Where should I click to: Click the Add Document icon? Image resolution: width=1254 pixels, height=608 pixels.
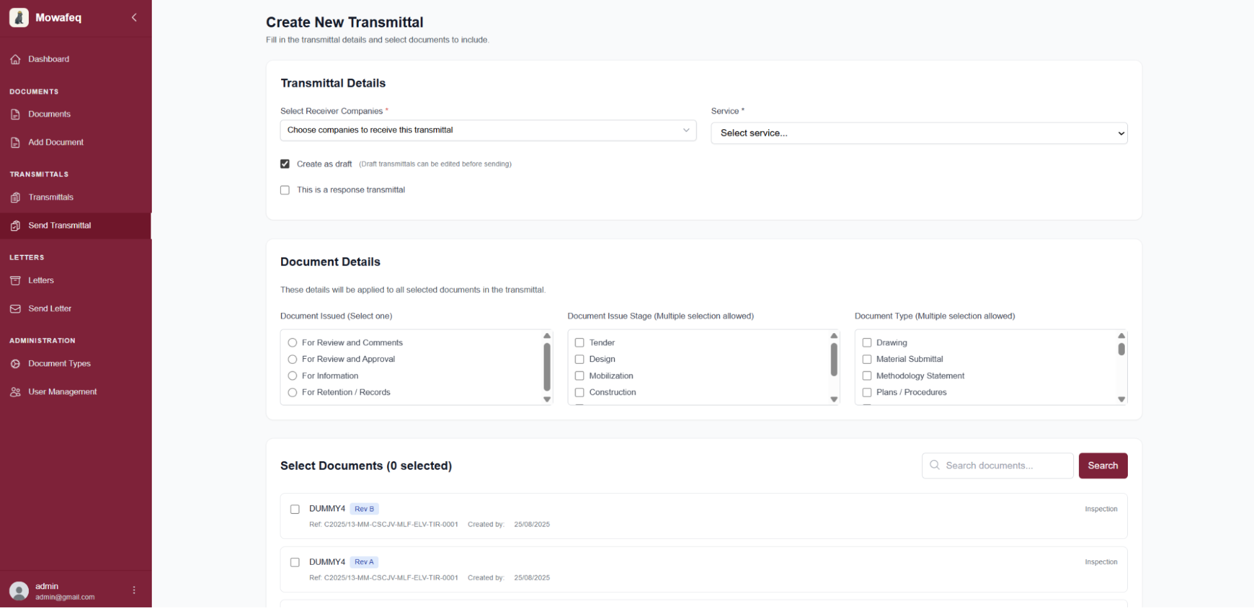click(x=15, y=142)
